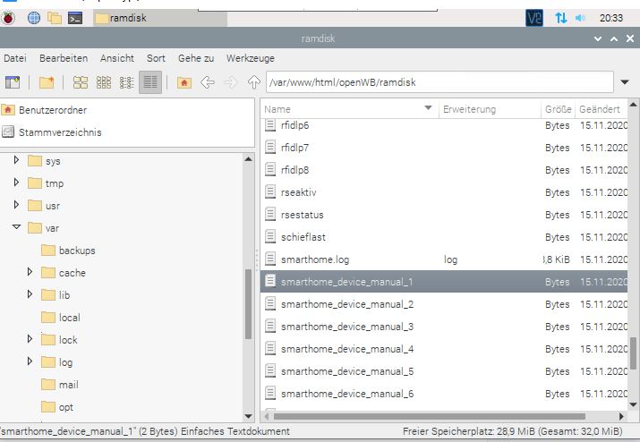Expand the usr folder in tree

tap(16, 205)
